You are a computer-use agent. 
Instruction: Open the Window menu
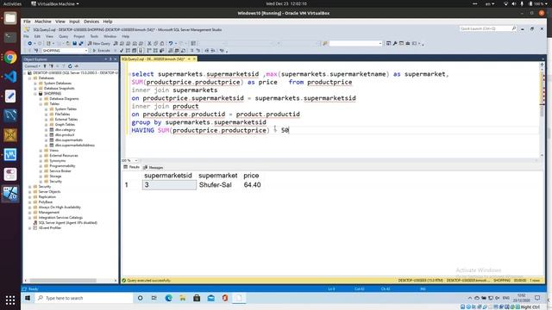tap(110, 36)
